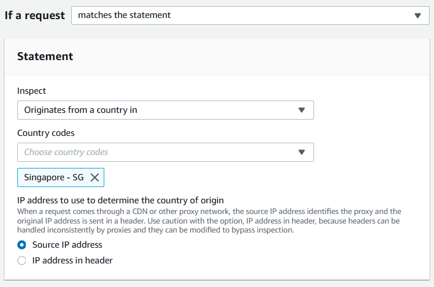The width and height of the screenshot is (434, 287).
Task: Open the 'Choose country codes' selector
Action: [165, 152]
